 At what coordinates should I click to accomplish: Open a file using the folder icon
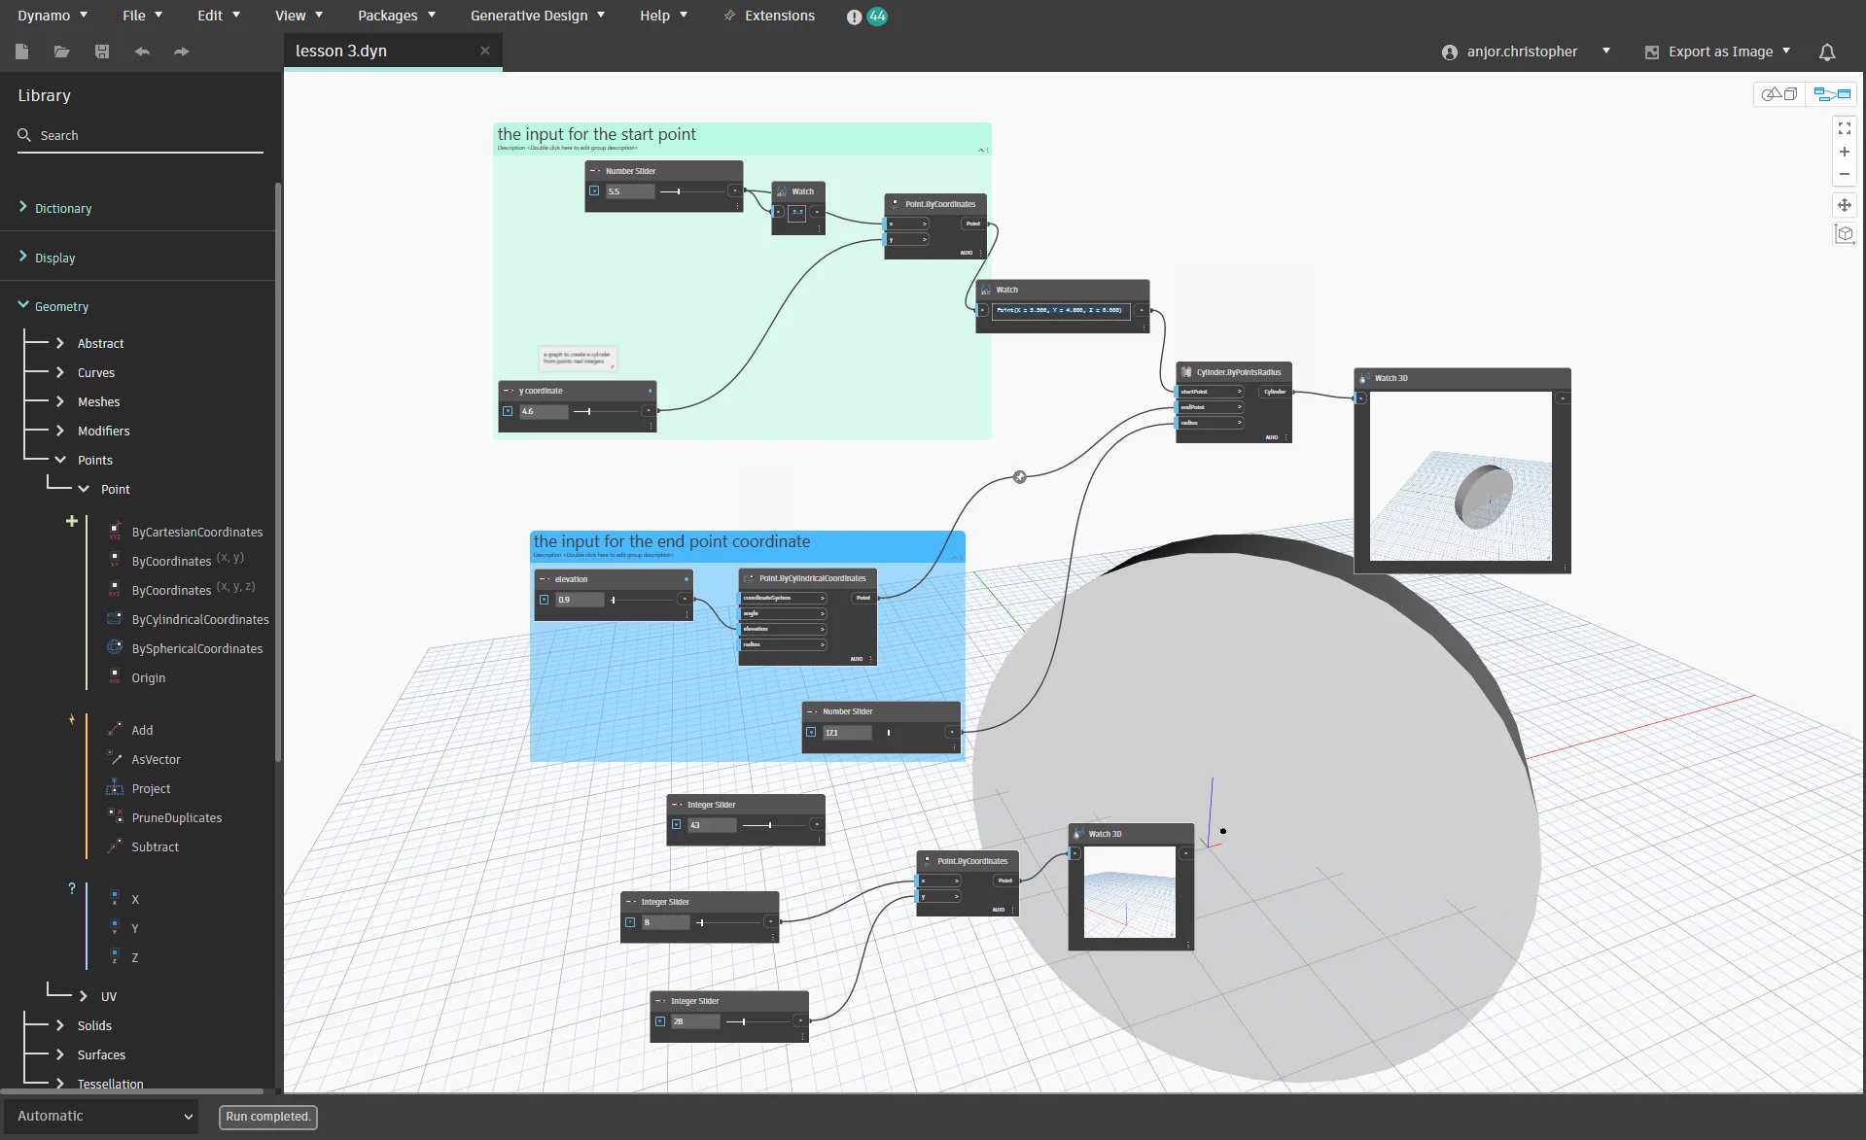click(61, 52)
